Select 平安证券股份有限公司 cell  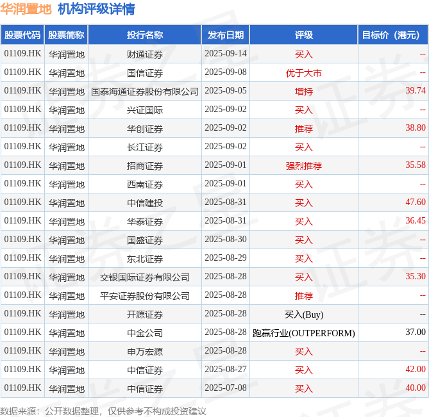[x=145, y=296]
